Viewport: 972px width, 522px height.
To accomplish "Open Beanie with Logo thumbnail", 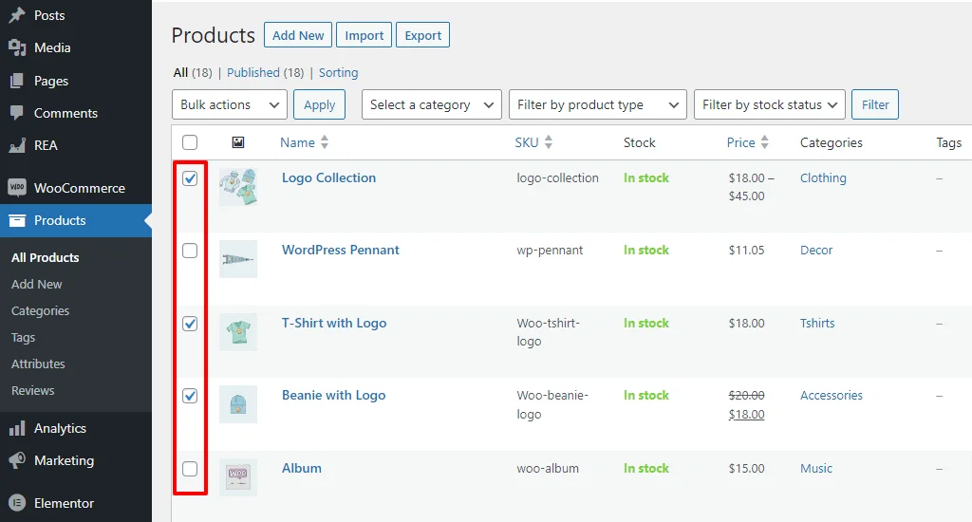I will tap(238, 404).
